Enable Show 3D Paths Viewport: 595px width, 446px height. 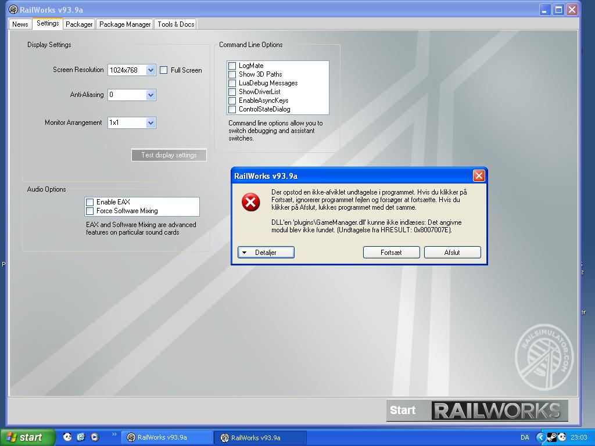point(232,74)
